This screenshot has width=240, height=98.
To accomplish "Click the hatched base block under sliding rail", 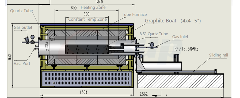I will pyautogui.click(x=181, y=81).
